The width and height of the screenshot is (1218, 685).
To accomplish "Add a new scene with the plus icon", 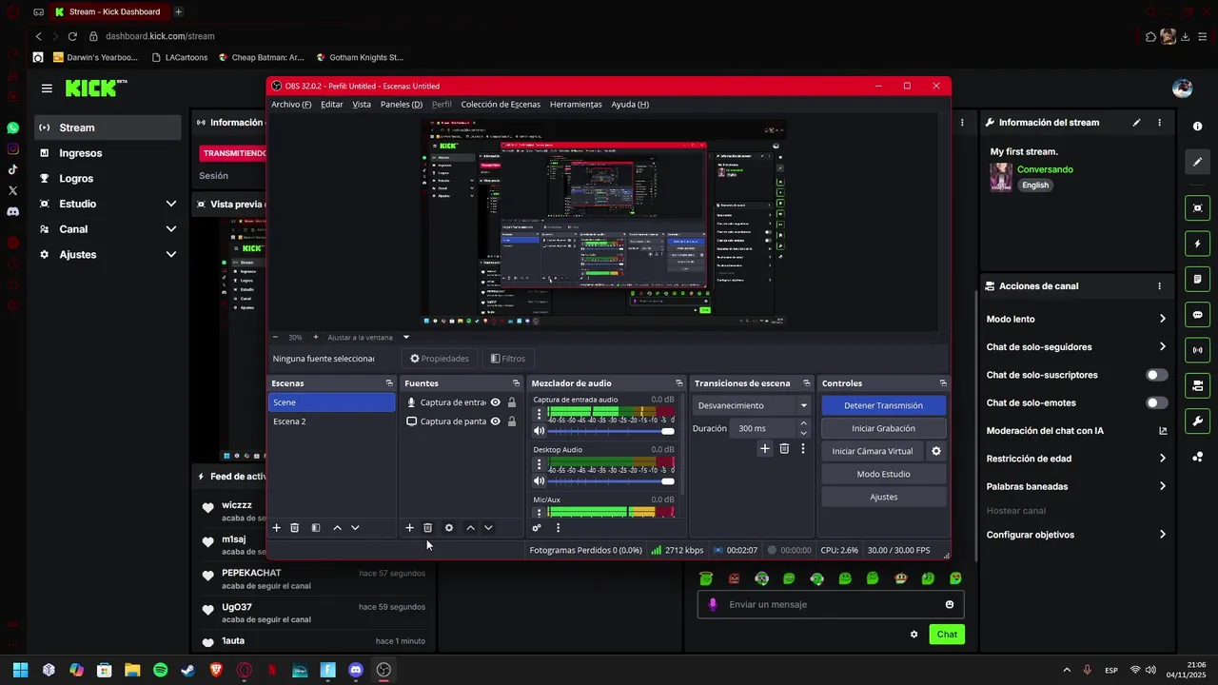I will point(277,528).
